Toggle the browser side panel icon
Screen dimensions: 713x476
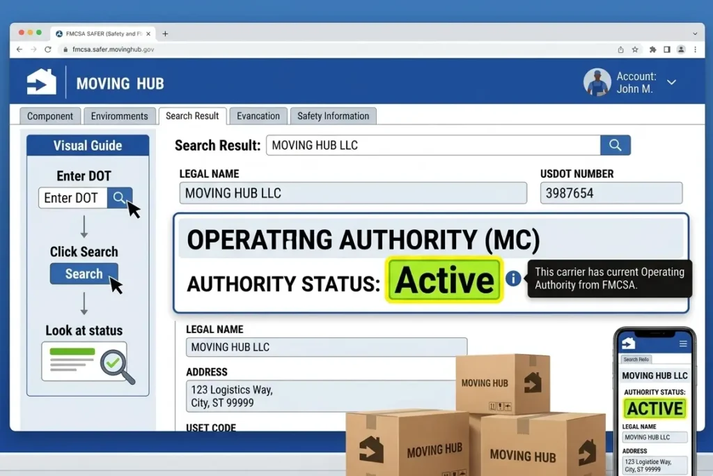(666, 49)
